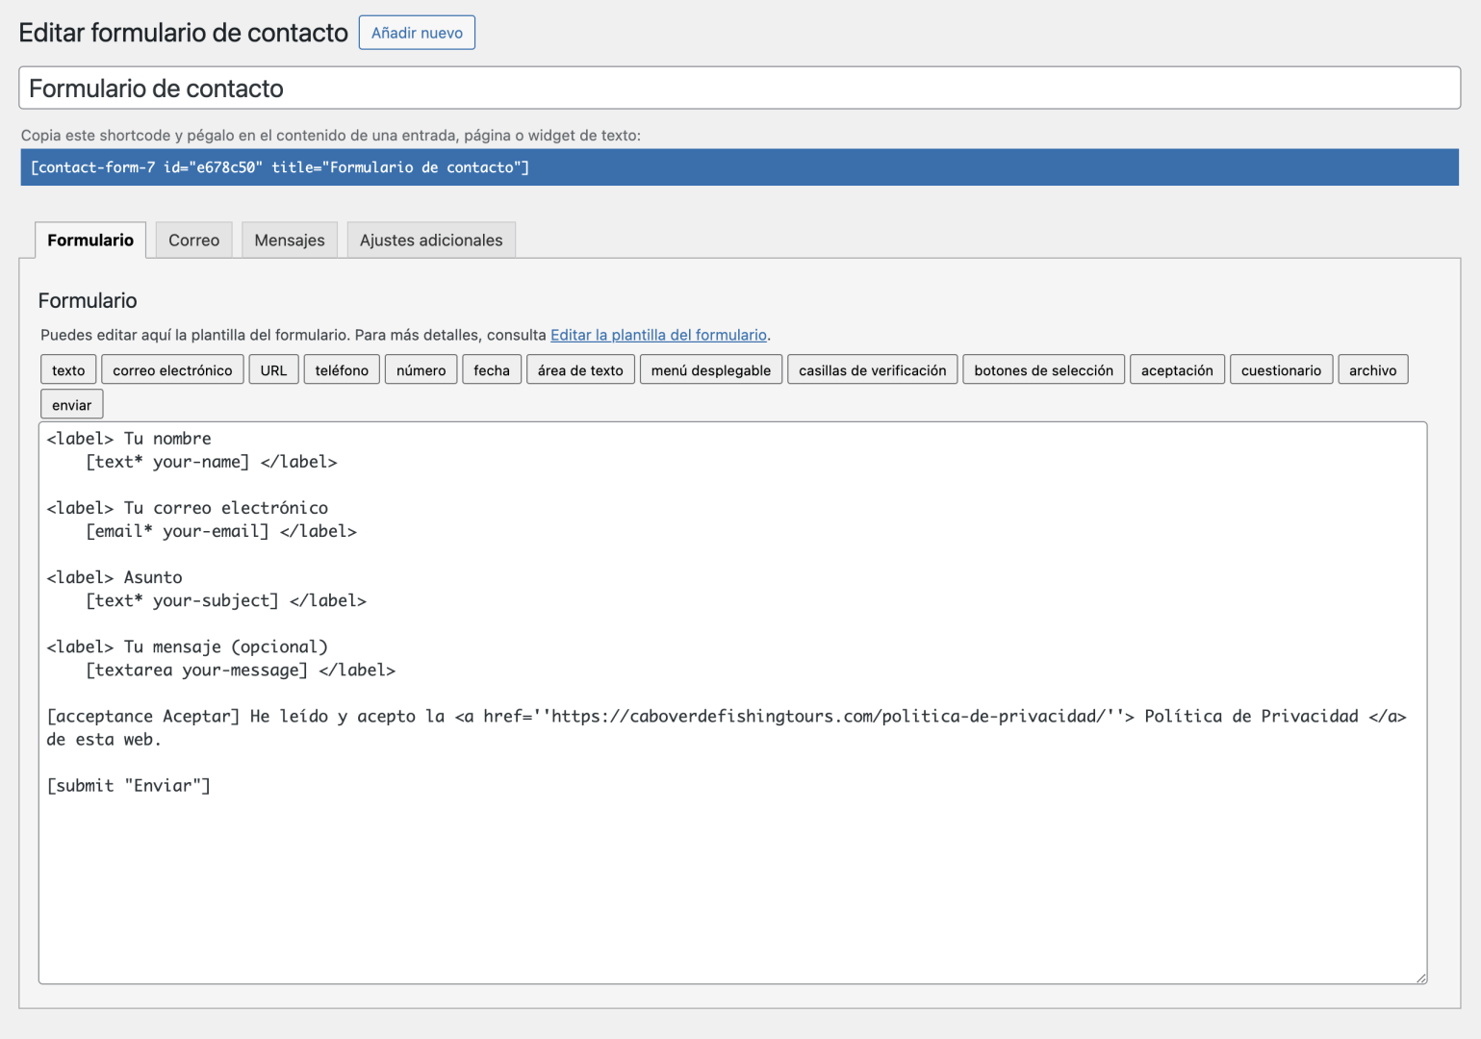Click the 'Copia este shortcode' instruction text
This screenshot has width=1481, height=1039.
pos(331,136)
